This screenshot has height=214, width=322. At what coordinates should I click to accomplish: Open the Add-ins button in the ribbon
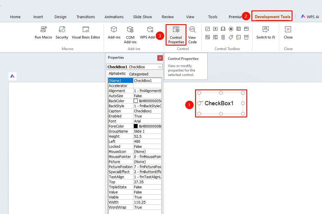coord(114,33)
